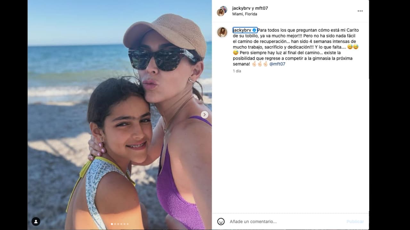Select the first carousel dot indicator
Image resolution: width=410 pixels, height=230 pixels.
click(112, 224)
